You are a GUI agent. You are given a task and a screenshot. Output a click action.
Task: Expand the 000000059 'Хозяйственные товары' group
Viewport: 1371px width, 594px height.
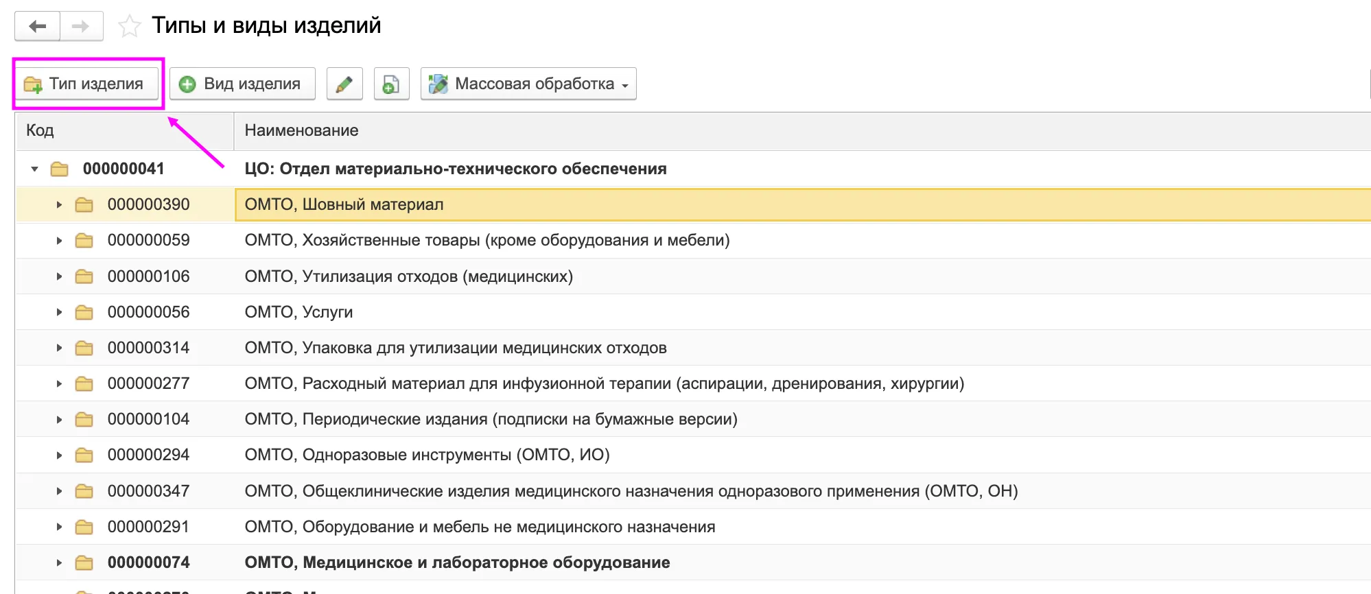click(x=59, y=240)
